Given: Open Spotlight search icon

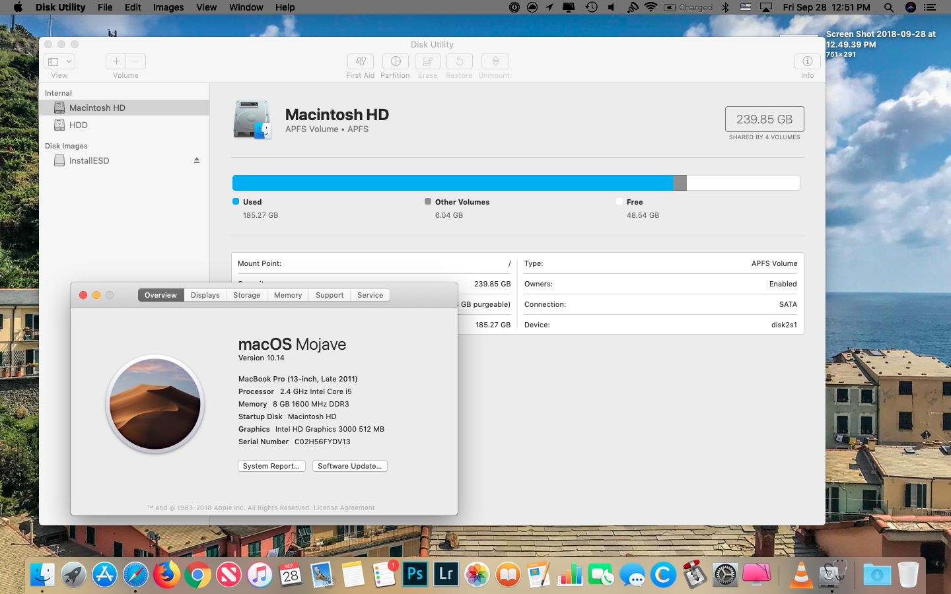Looking at the screenshot, I should pyautogui.click(x=889, y=7).
